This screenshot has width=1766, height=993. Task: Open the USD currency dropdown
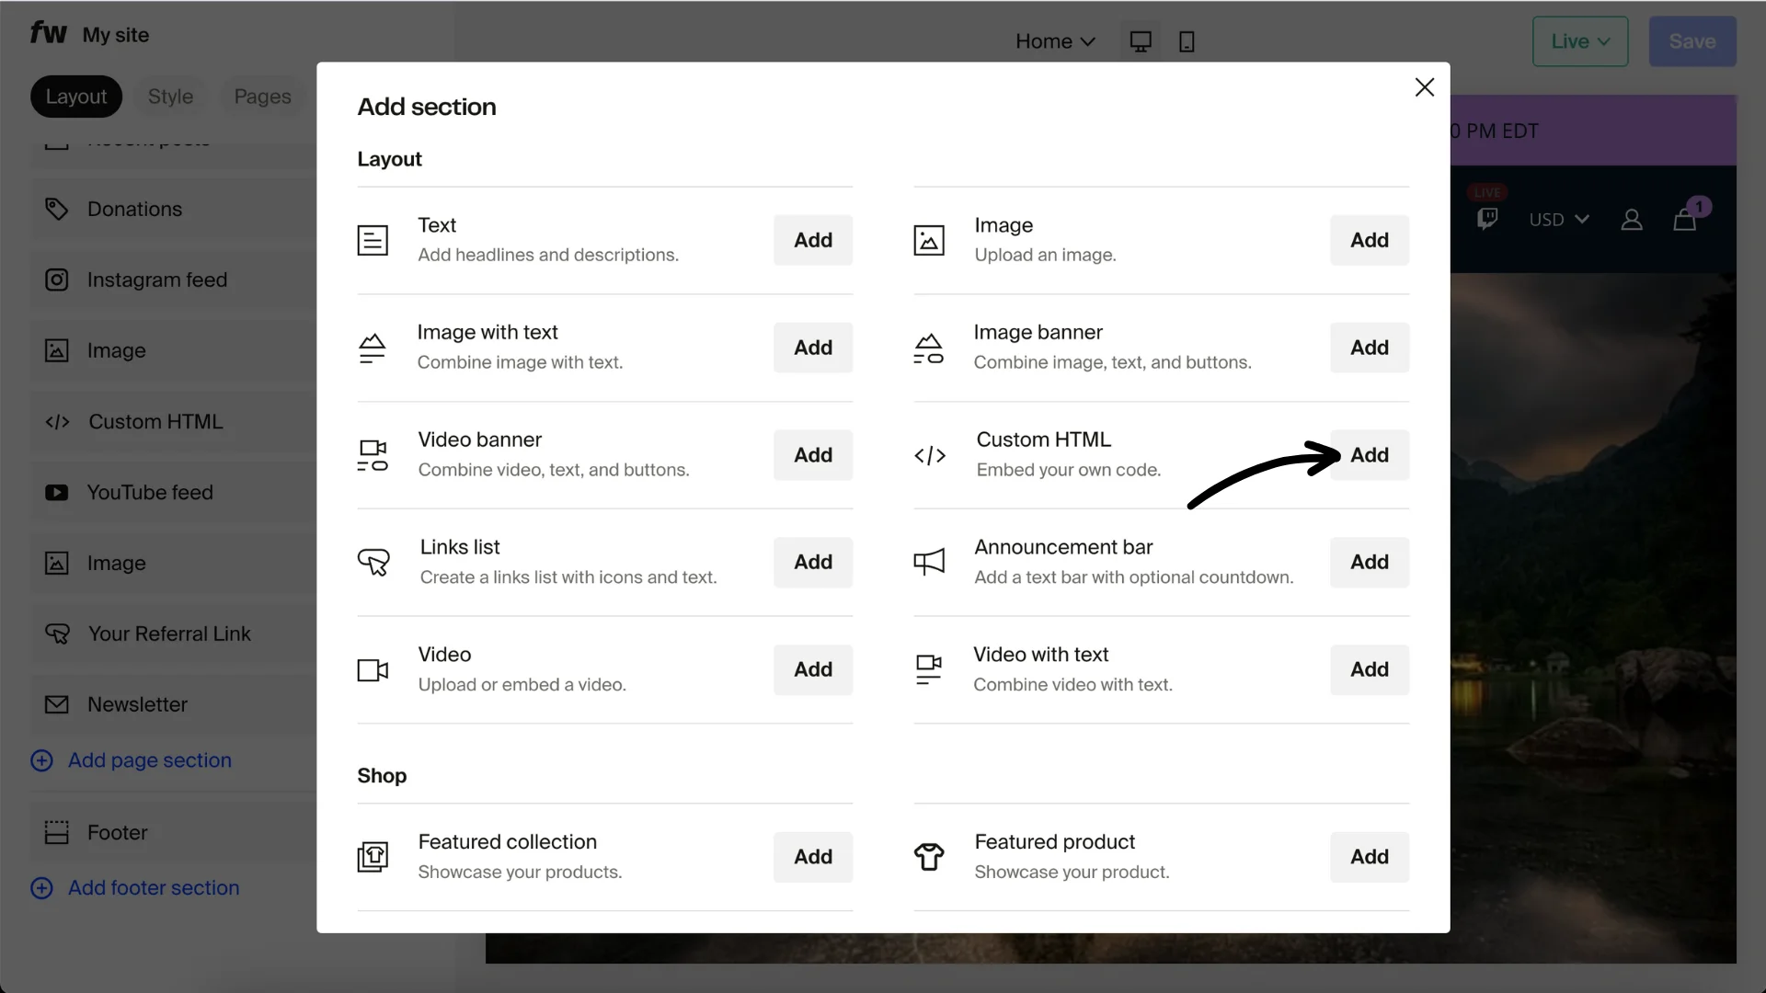coord(1558,220)
